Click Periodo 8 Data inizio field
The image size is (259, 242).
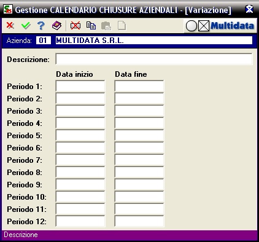80,172
